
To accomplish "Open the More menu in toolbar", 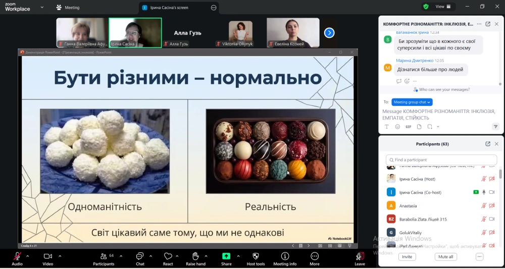I will (x=314, y=259).
